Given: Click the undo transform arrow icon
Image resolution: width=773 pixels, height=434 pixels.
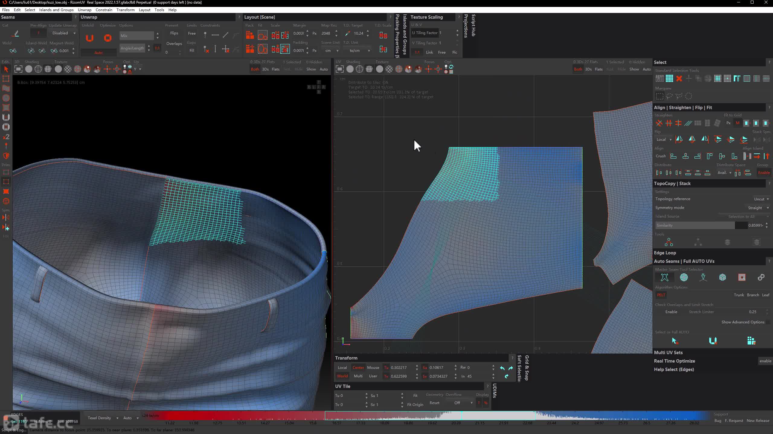Looking at the screenshot, I should (502, 368).
